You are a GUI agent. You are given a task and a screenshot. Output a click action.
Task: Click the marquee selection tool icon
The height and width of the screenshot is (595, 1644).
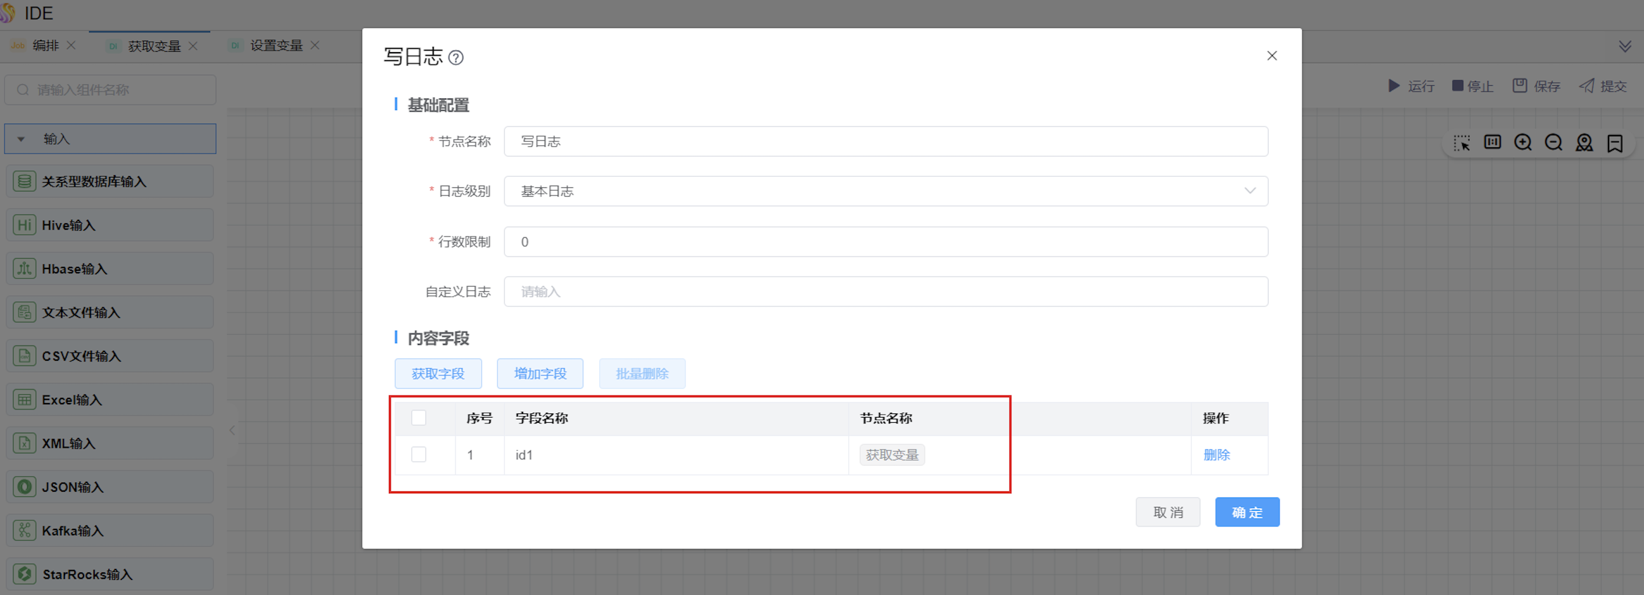(x=1462, y=143)
